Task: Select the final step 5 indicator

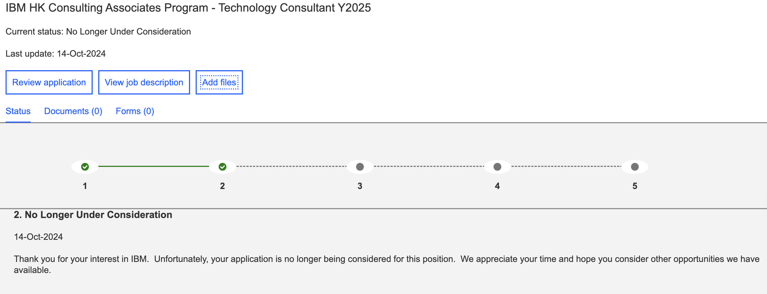Action: click(x=634, y=166)
